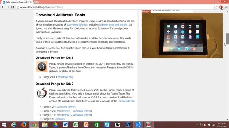This screenshot has height=128, width=229.
Task: Click the scrollbar down arrow
Action: [228, 120]
